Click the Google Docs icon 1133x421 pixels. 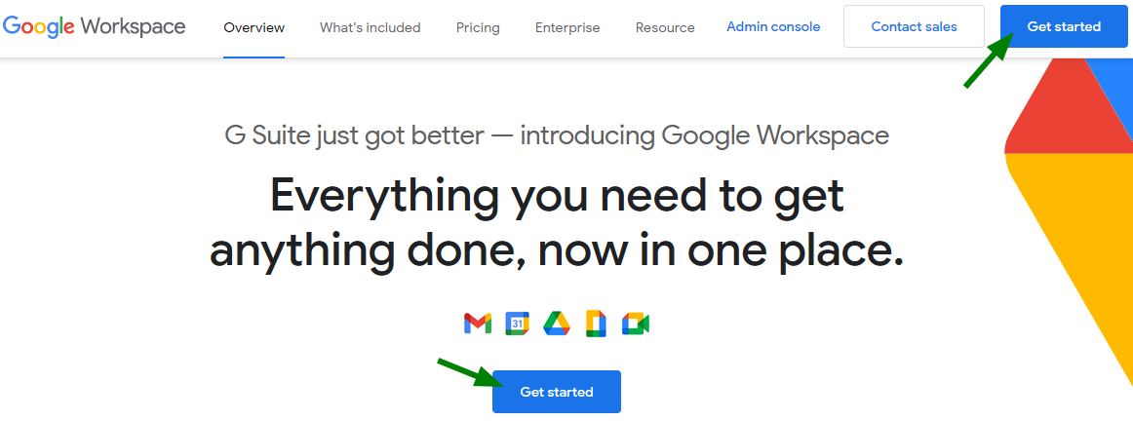click(x=596, y=324)
